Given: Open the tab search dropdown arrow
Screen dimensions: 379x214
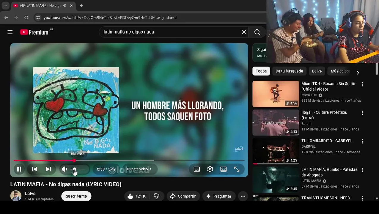Looking at the screenshot, I should (x=5, y=5).
